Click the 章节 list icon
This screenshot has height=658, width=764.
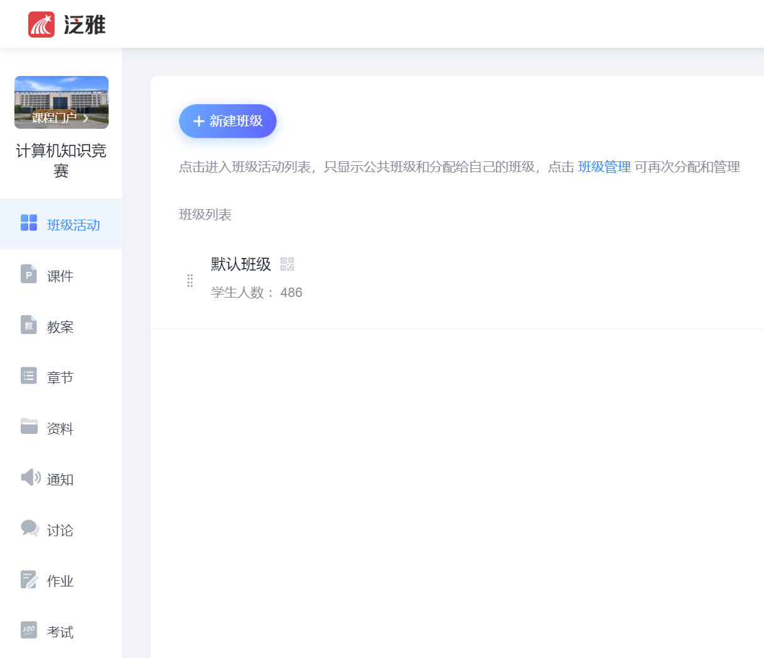(x=29, y=376)
